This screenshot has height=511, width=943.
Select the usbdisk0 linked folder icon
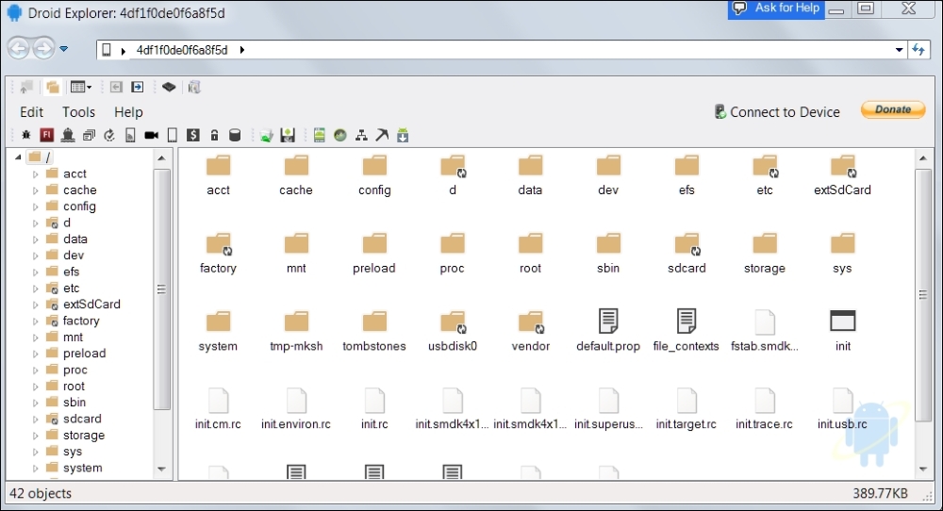coord(453,321)
